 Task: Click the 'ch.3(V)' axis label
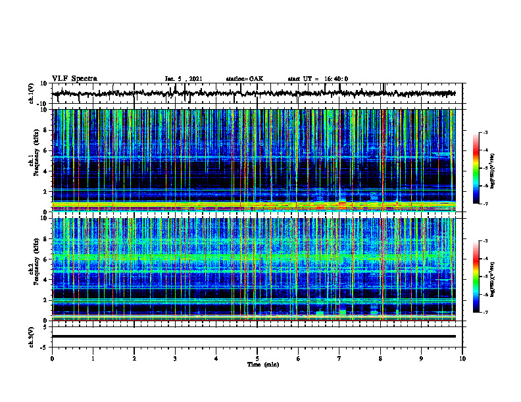point(32,337)
